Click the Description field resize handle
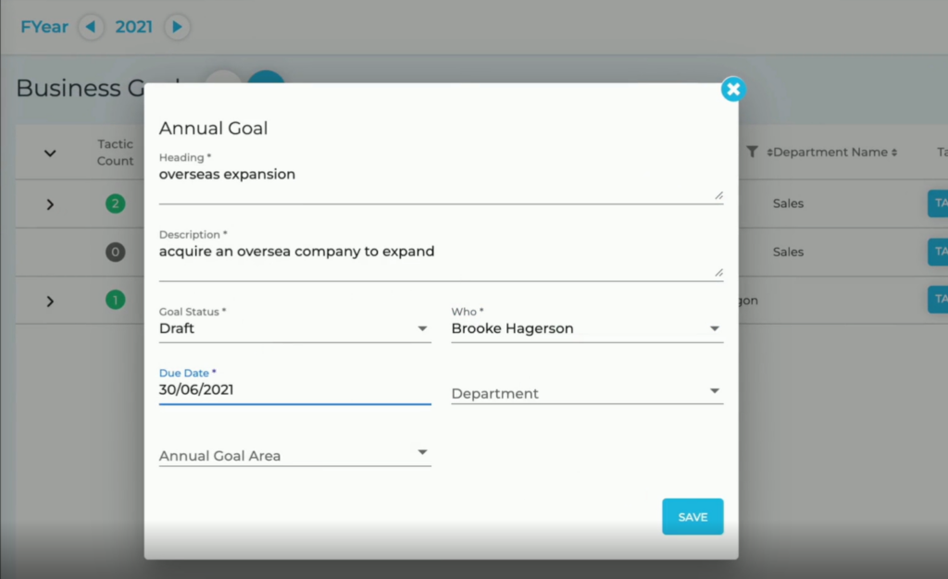The height and width of the screenshot is (579, 948). pos(718,272)
